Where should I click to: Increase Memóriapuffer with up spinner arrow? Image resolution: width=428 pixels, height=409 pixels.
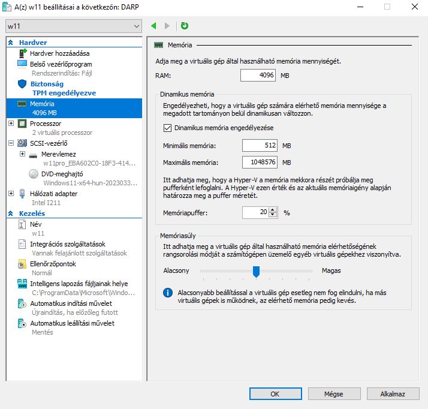274,209
